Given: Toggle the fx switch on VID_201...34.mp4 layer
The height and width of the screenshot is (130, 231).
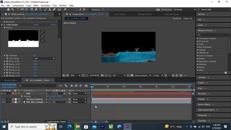Looking at the screenshot, I should pyautogui.click(x=54, y=102).
